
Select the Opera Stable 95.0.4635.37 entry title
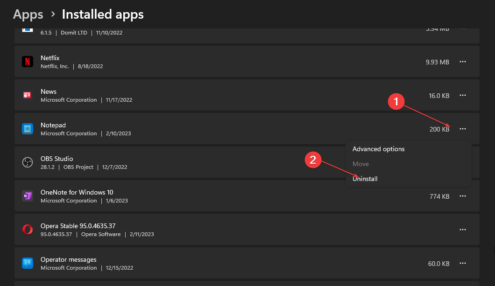click(78, 226)
